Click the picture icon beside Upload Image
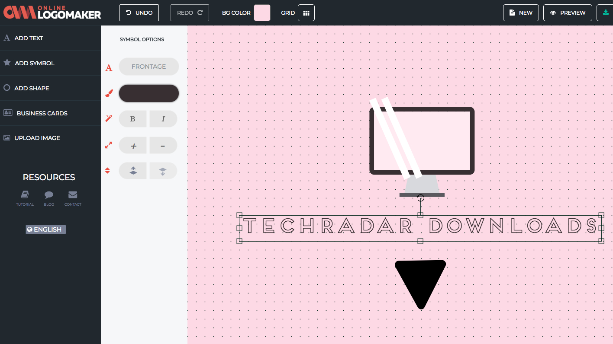 pos(7,138)
